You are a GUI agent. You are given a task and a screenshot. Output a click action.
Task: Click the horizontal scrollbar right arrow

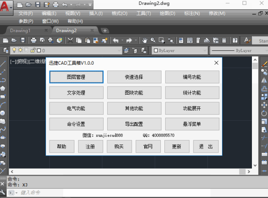(x=249, y=172)
